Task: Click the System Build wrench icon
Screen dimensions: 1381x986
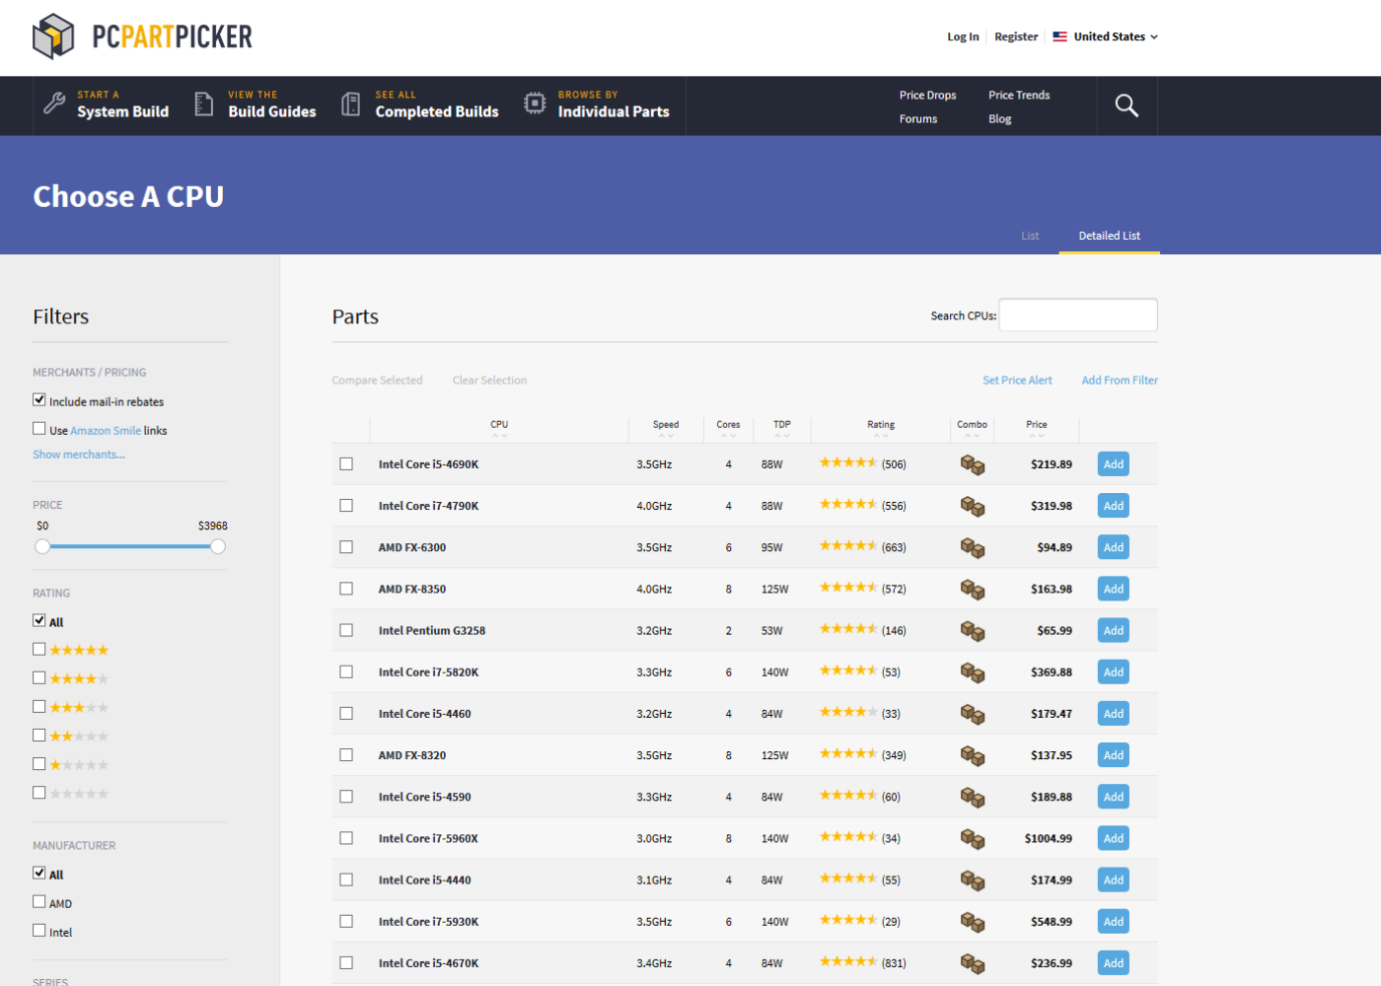Action: [55, 104]
